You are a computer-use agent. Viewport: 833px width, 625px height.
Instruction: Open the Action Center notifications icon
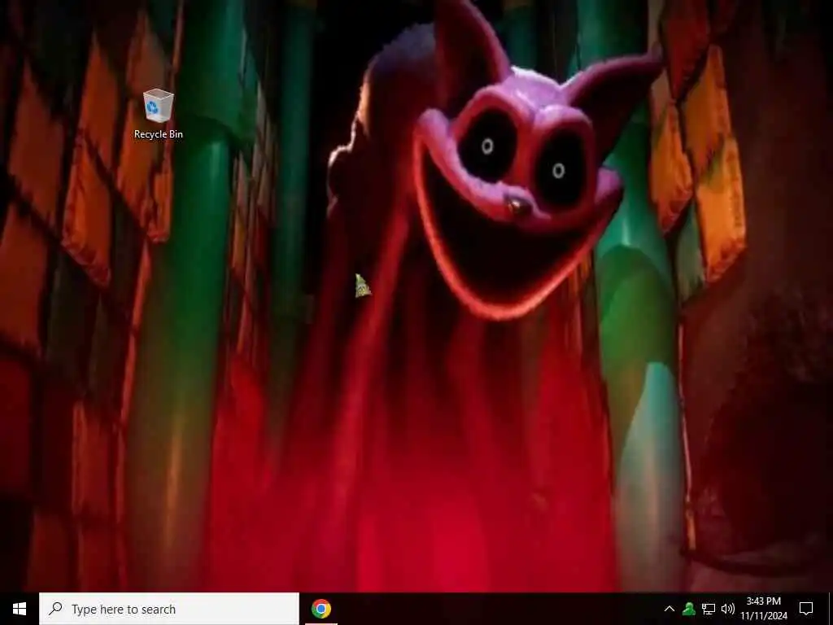click(806, 609)
